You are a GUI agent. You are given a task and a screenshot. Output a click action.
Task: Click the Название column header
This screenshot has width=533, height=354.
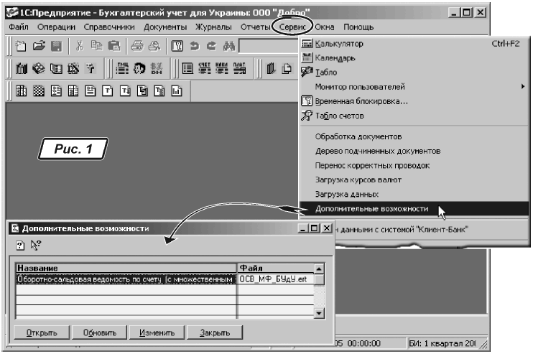click(x=126, y=268)
